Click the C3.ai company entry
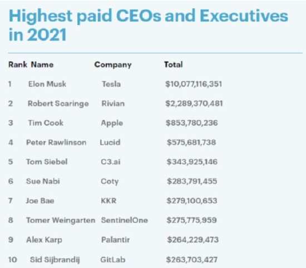The height and width of the screenshot is (268, 306). (111, 162)
